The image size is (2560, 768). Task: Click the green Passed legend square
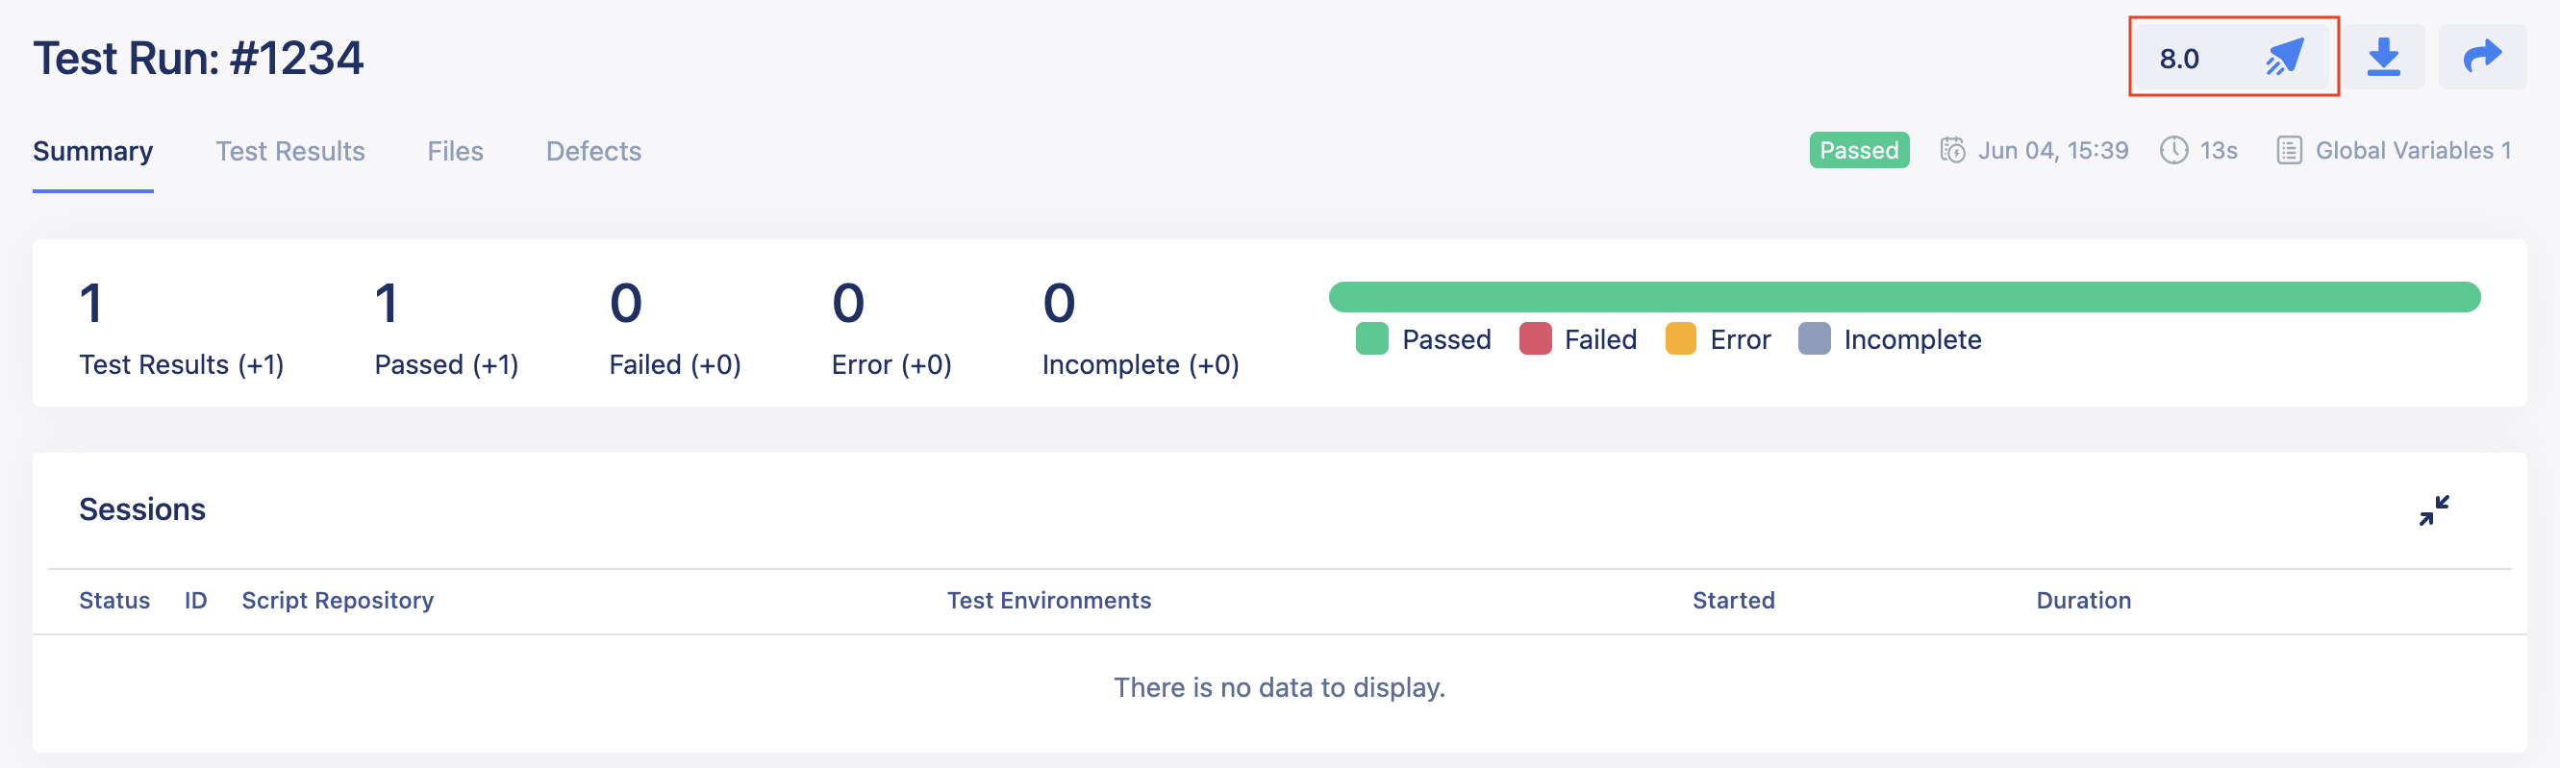pyautogui.click(x=1372, y=337)
